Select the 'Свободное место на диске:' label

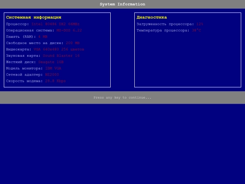(34, 43)
